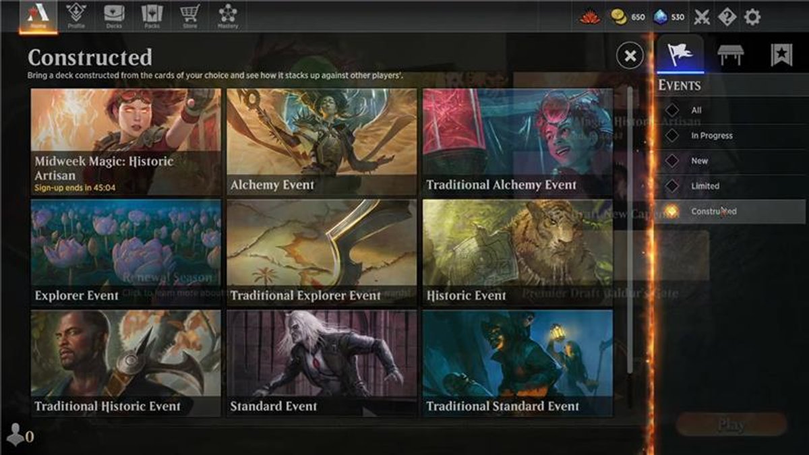Filter events by All
809x455 pixels.
[731, 110]
